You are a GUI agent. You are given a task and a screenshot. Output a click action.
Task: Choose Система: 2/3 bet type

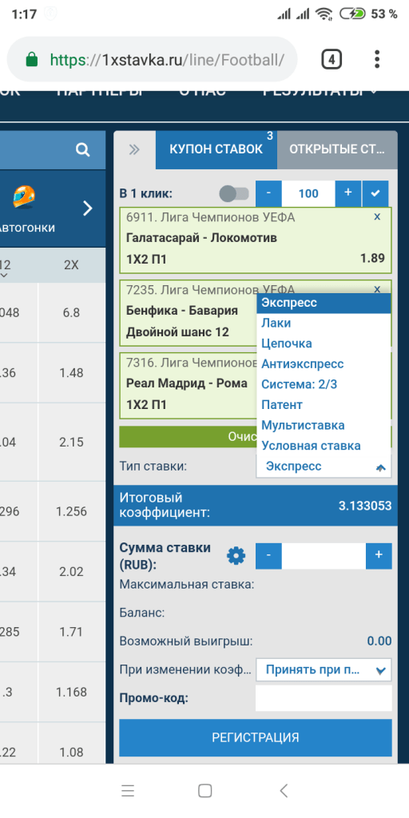point(324,384)
